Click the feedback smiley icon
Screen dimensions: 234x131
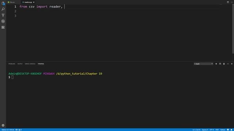228,130
